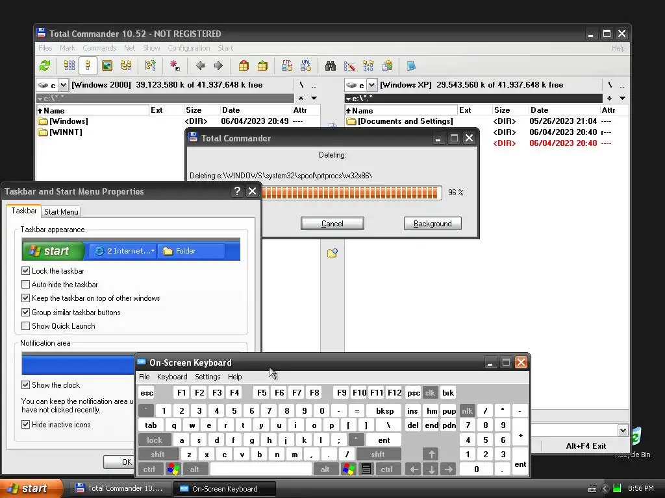Screen dimensions: 665x498
Task: Click the bksp key on On-Screen Keyboard
Action: 384,410
